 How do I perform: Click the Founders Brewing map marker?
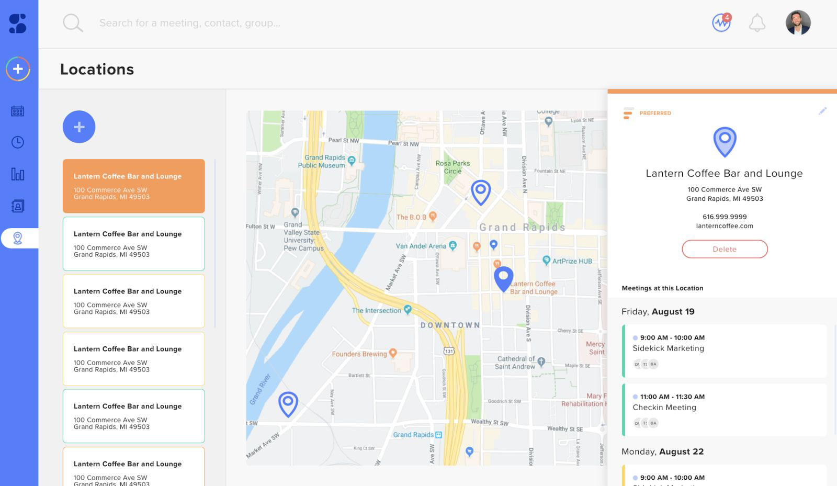click(393, 353)
